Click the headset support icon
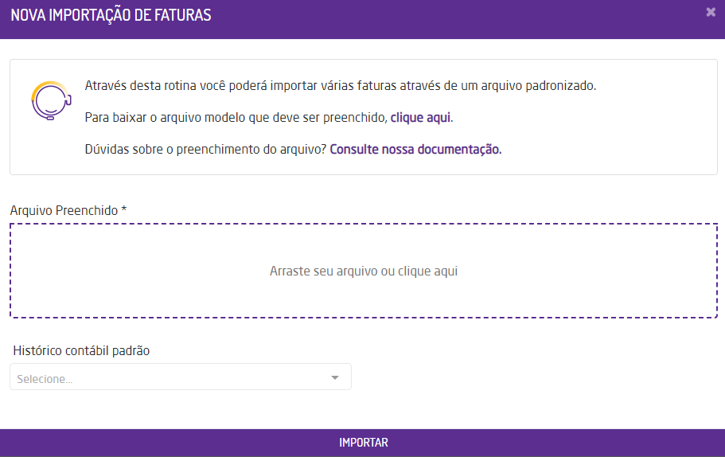 point(49,100)
